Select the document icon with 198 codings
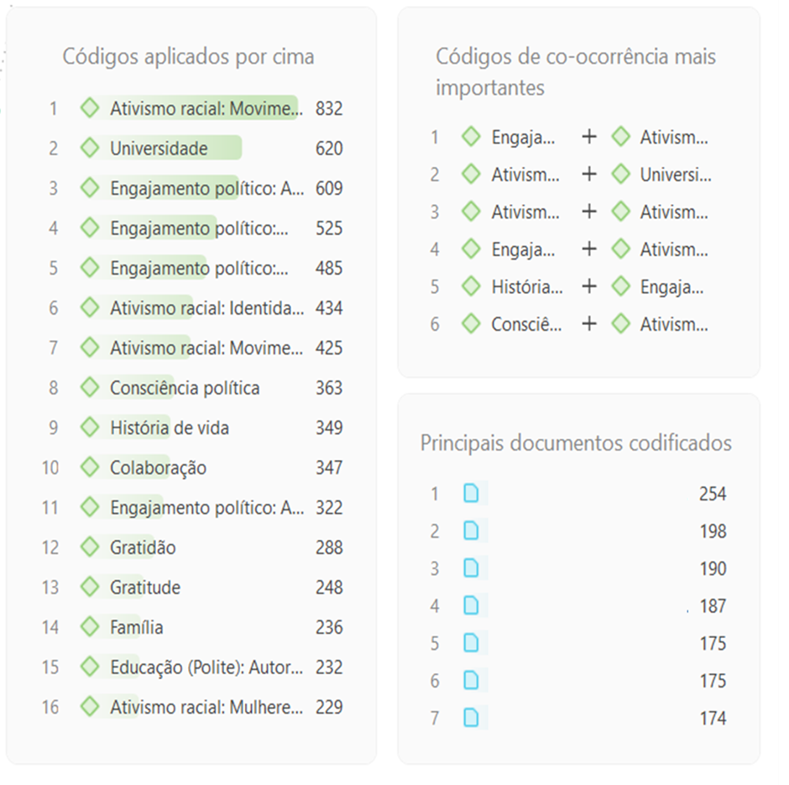Viewport: 789px width, 785px height. (470, 531)
